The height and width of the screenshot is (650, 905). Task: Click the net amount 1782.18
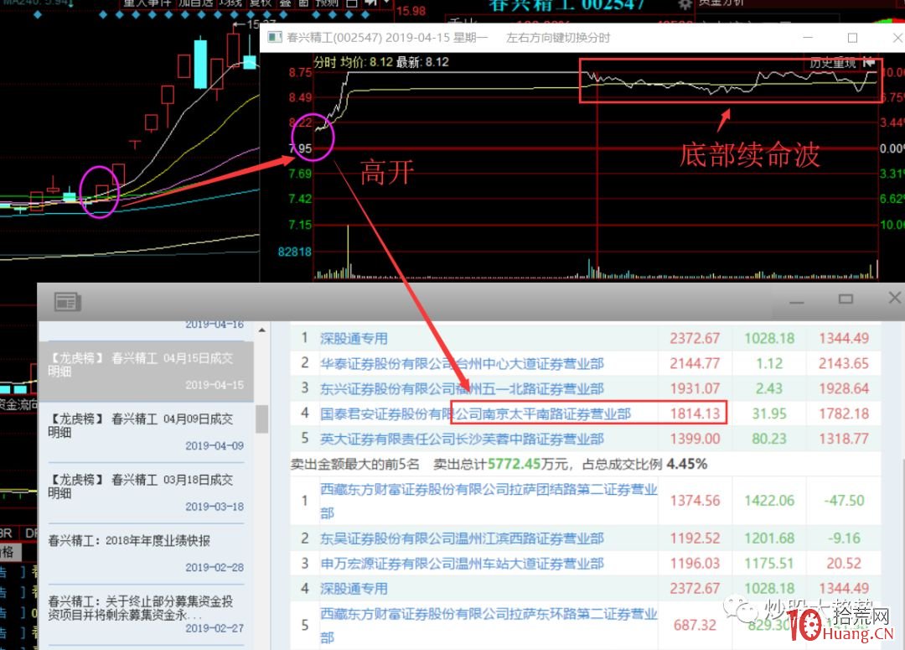(x=843, y=413)
